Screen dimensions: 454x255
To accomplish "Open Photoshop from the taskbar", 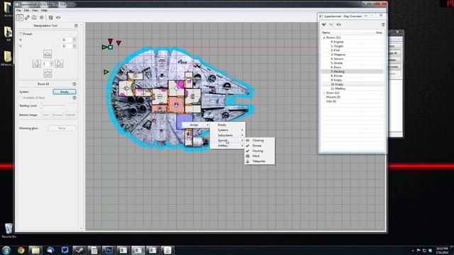I will pos(109,250).
